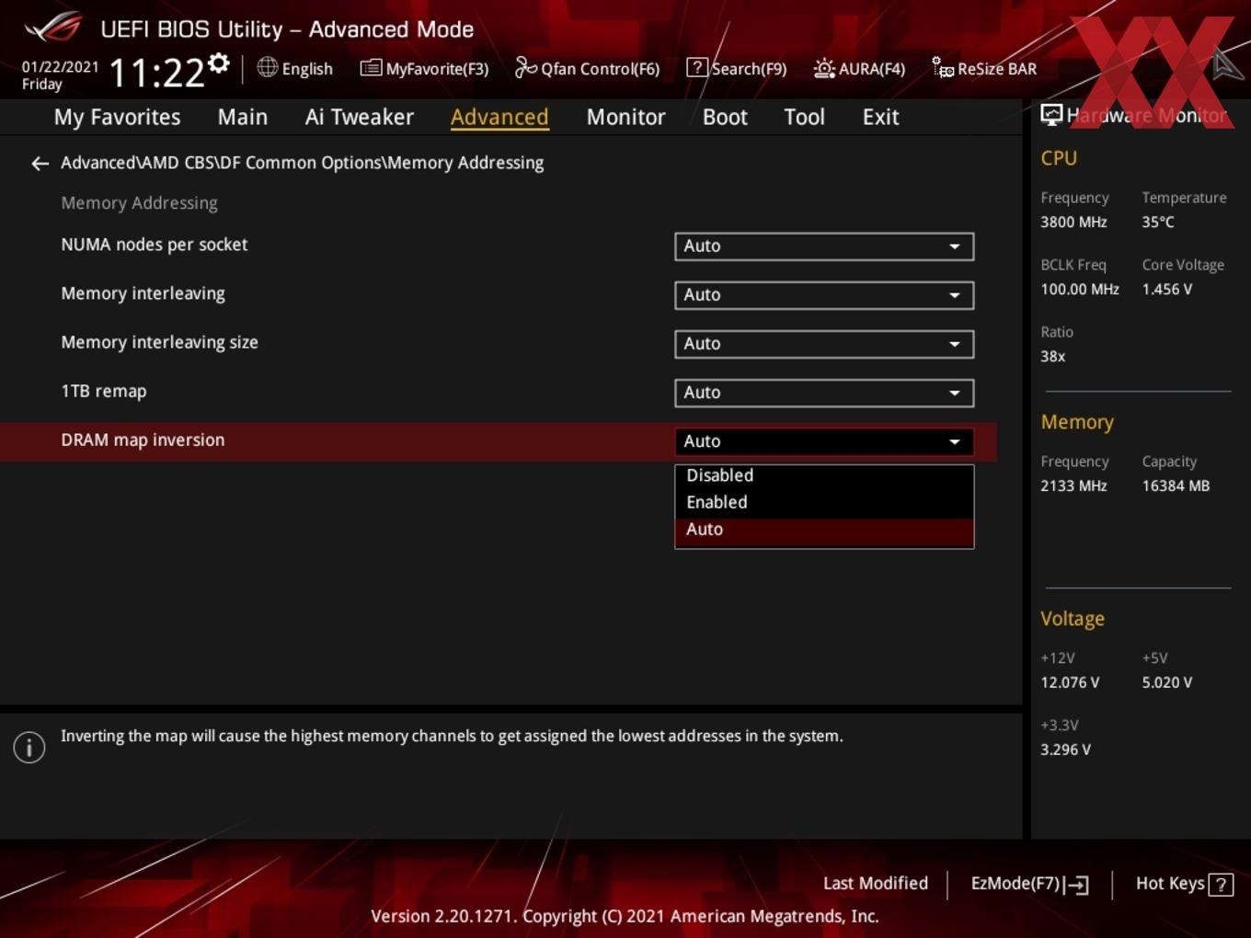
Task: Select 1TB remap label
Action: pyautogui.click(x=104, y=391)
